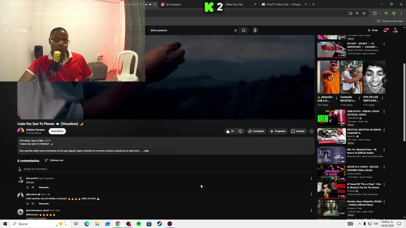Open the OH SHIT - JHEANT video thumbnail
Screen dimensions: 406x228
point(331,50)
